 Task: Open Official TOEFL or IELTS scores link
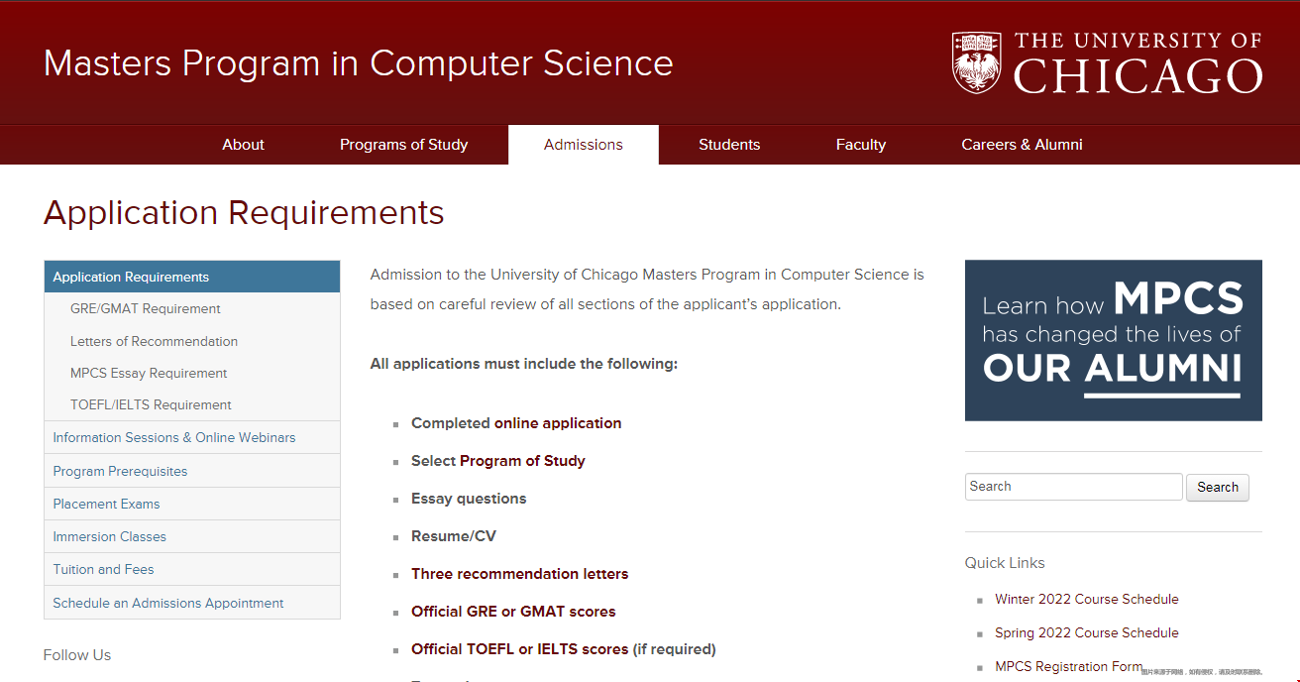point(520,649)
